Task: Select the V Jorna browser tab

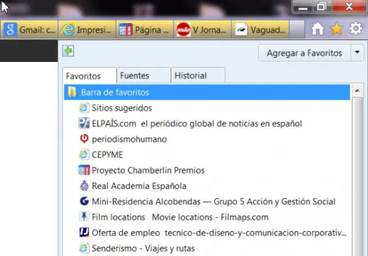Action: click(x=202, y=29)
